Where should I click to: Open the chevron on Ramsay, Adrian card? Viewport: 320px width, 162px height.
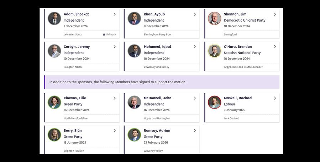[x=195, y=131]
